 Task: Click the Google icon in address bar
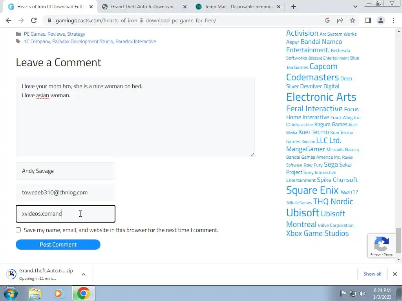pos(327,20)
